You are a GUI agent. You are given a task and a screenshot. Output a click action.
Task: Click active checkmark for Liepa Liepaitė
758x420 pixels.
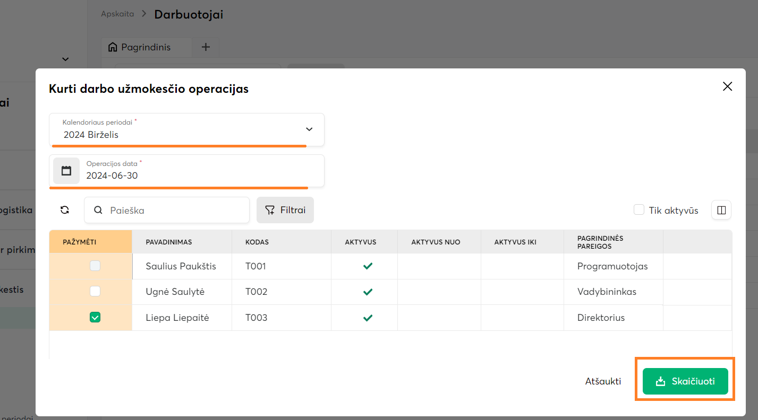pos(368,318)
